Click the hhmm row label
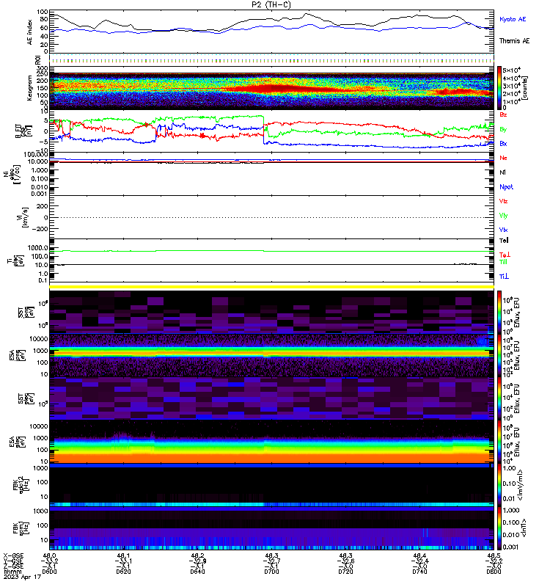550x587 pixels. (13, 572)
